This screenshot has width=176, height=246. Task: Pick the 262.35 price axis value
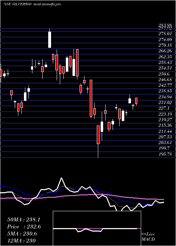165,57
